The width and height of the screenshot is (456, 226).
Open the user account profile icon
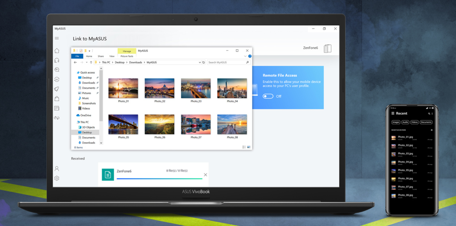click(57, 169)
